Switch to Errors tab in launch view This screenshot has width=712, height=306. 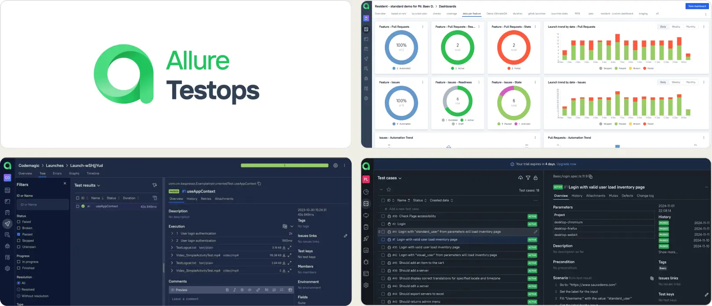coord(57,173)
